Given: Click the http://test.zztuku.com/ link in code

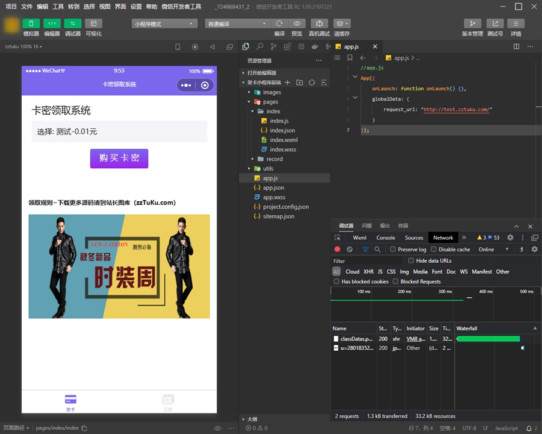Looking at the screenshot, I should (x=457, y=110).
